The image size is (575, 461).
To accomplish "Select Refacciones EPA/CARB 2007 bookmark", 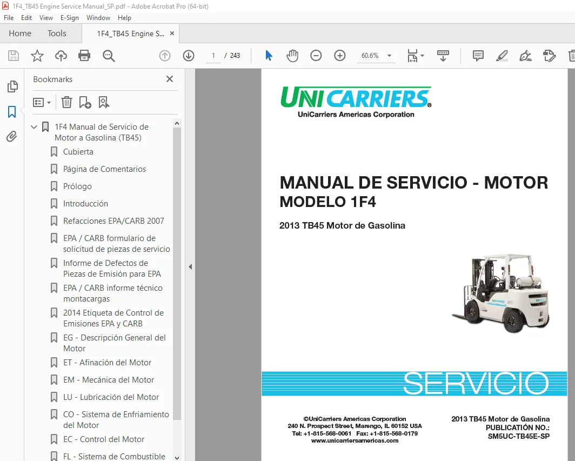I will click(x=113, y=221).
